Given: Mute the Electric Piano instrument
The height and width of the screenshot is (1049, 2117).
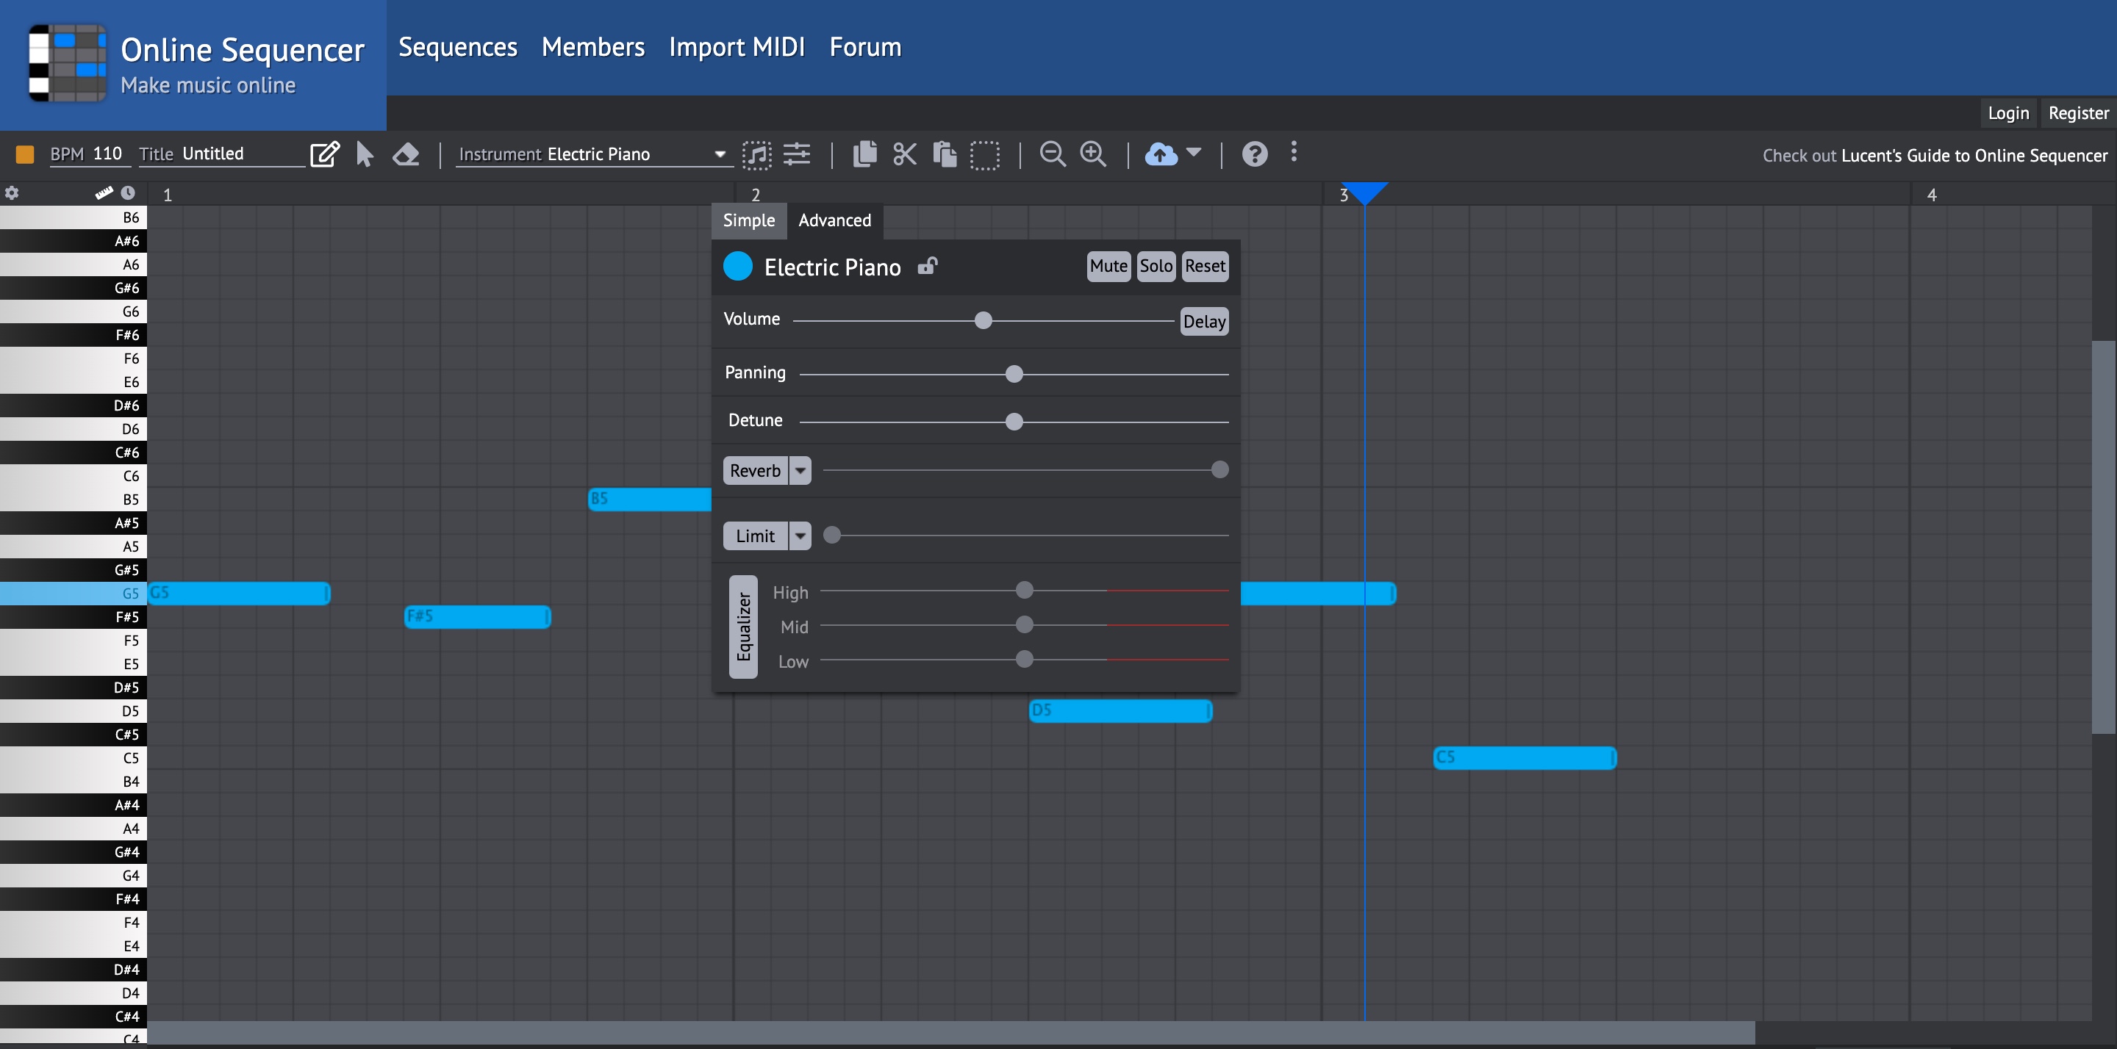Looking at the screenshot, I should coord(1108,265).
